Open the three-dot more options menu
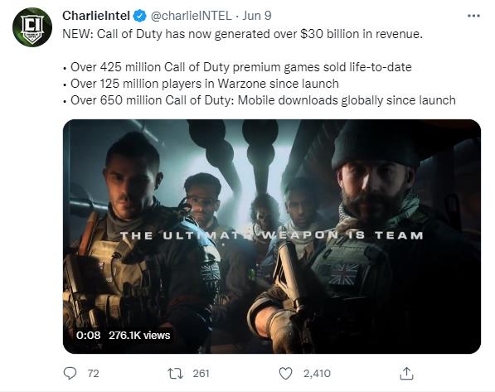 point(473,16)
